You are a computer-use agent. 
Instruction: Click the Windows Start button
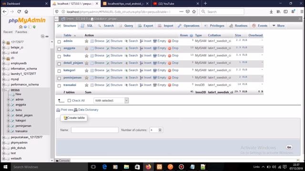[x=5, y=167]
